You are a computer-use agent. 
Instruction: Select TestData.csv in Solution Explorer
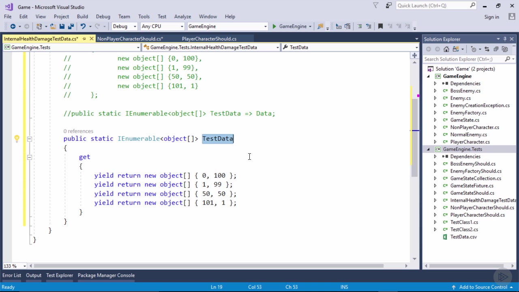click(463, 237)
